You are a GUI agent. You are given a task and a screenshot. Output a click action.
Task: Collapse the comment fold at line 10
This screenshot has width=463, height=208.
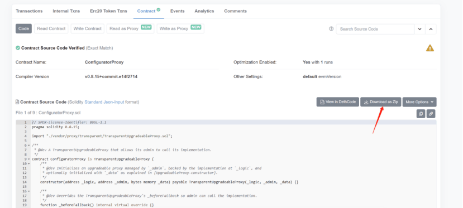point(28,163)
